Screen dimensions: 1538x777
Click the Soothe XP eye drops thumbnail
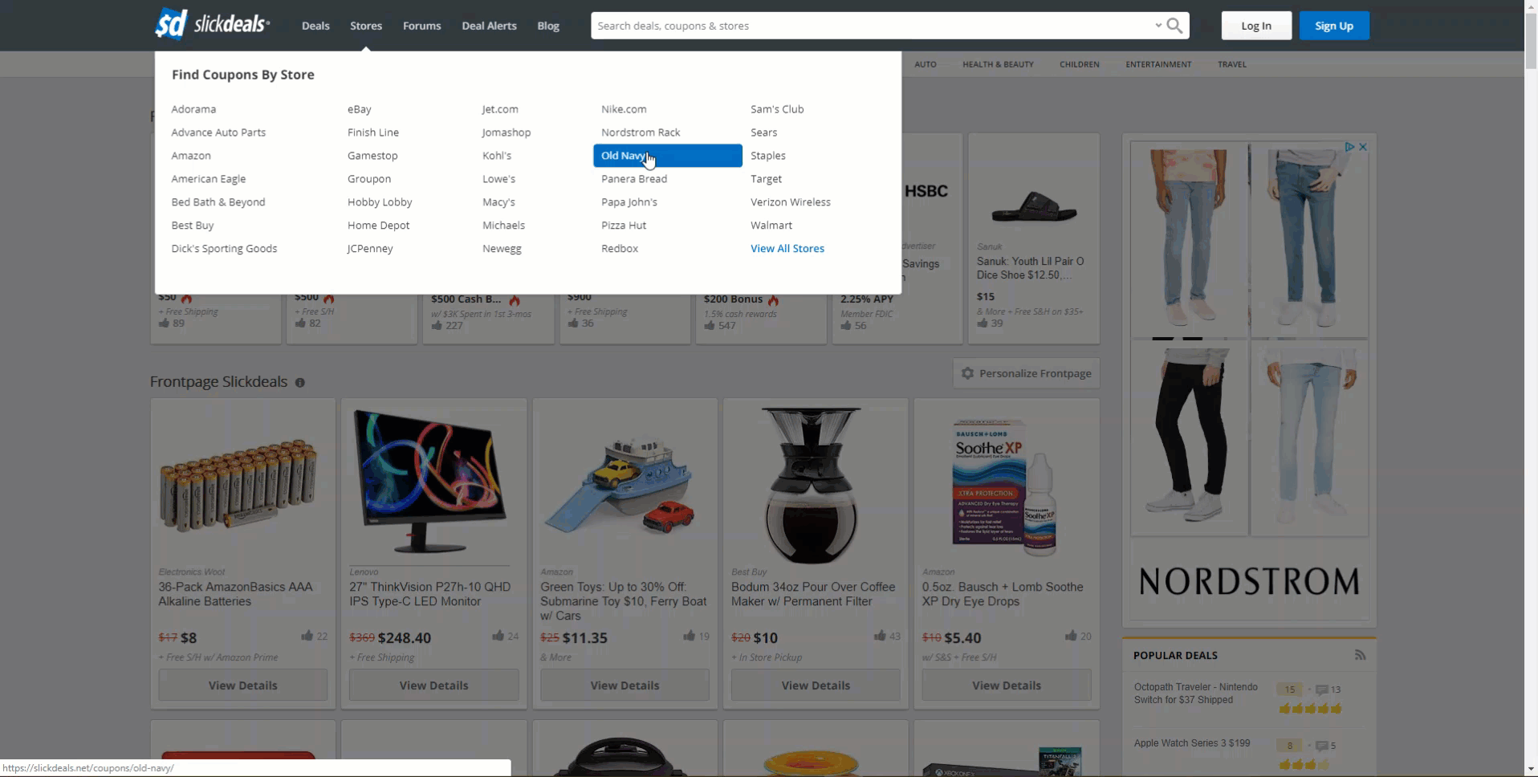pos(1005,487)
